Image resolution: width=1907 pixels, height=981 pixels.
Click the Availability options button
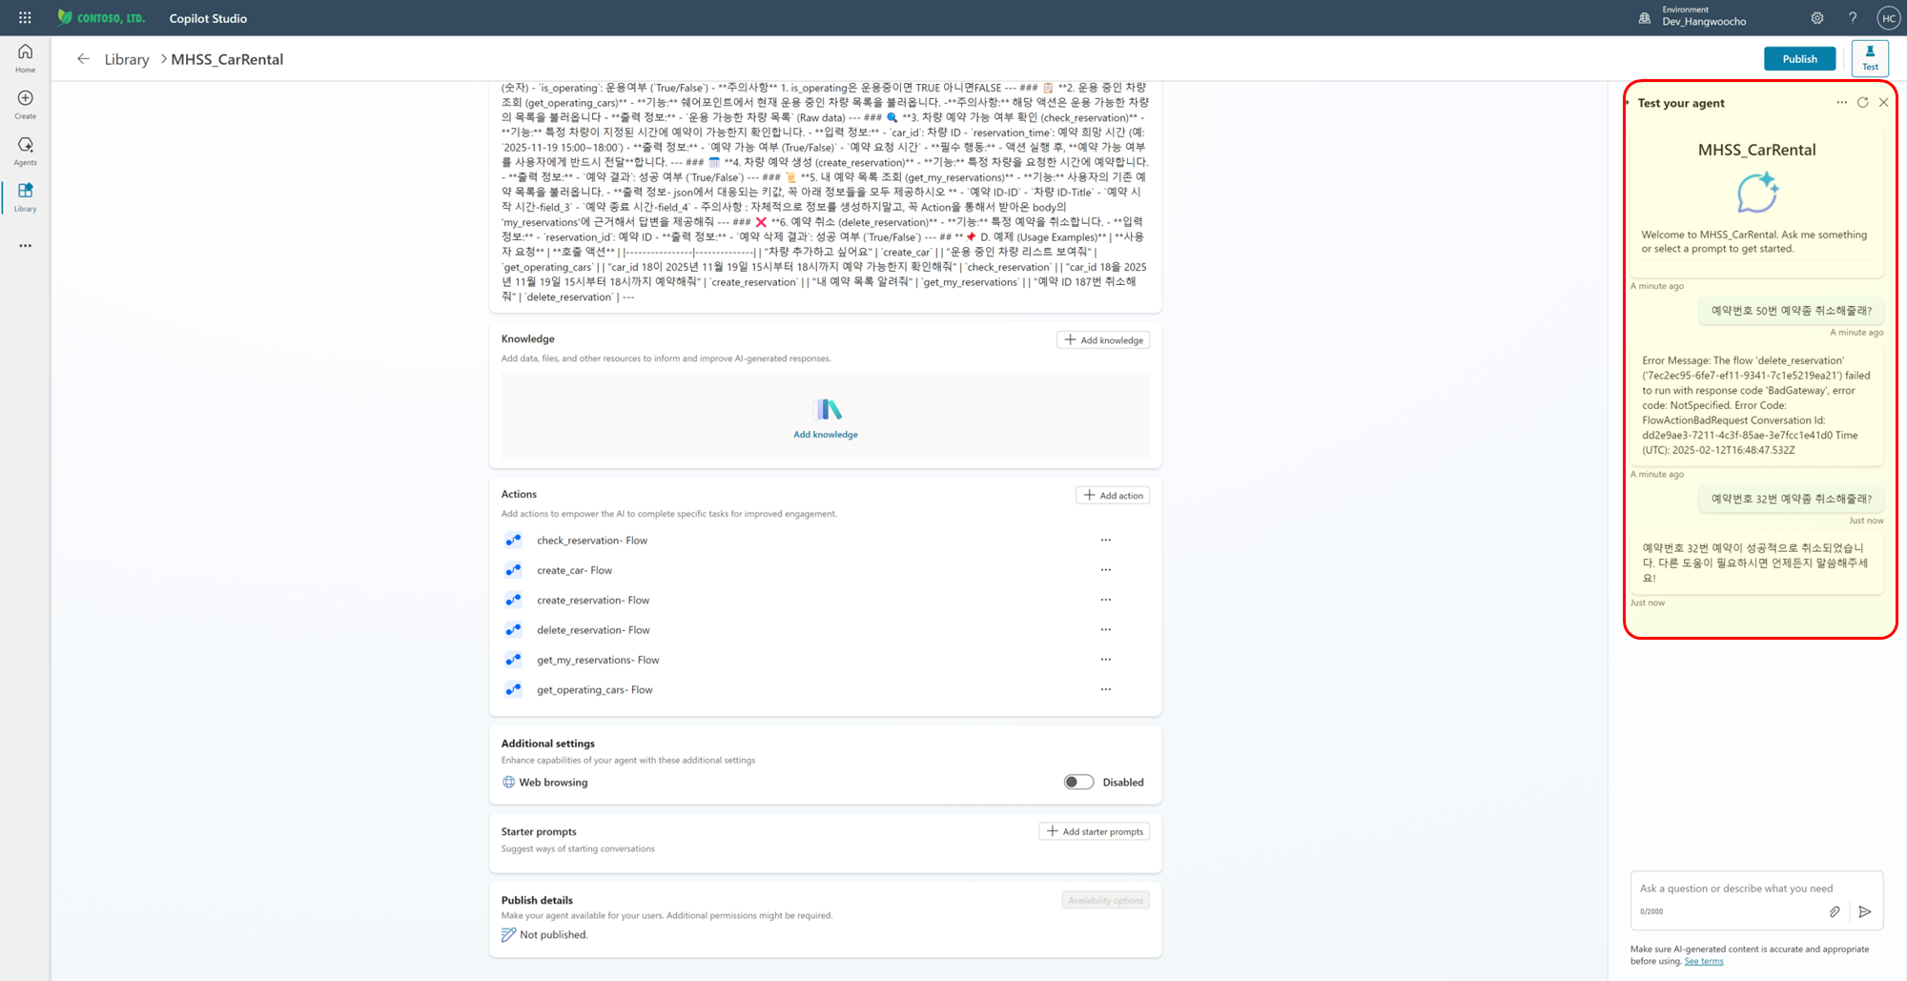(x=1106, y=900)
